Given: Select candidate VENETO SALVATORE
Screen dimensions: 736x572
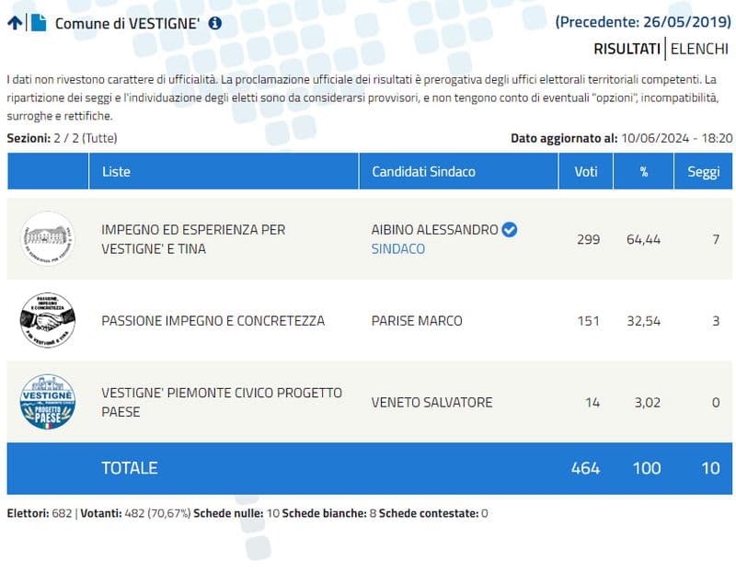Looking at the screenshot, I should [431, 402].
